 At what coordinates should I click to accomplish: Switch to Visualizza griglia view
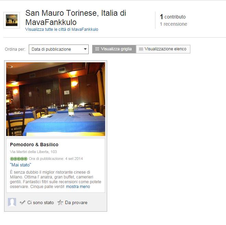[x=114, y=49]
